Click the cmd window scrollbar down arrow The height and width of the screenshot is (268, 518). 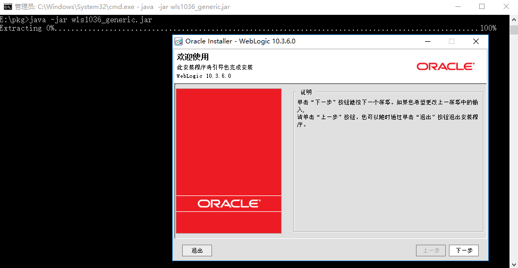pos(514,264)
